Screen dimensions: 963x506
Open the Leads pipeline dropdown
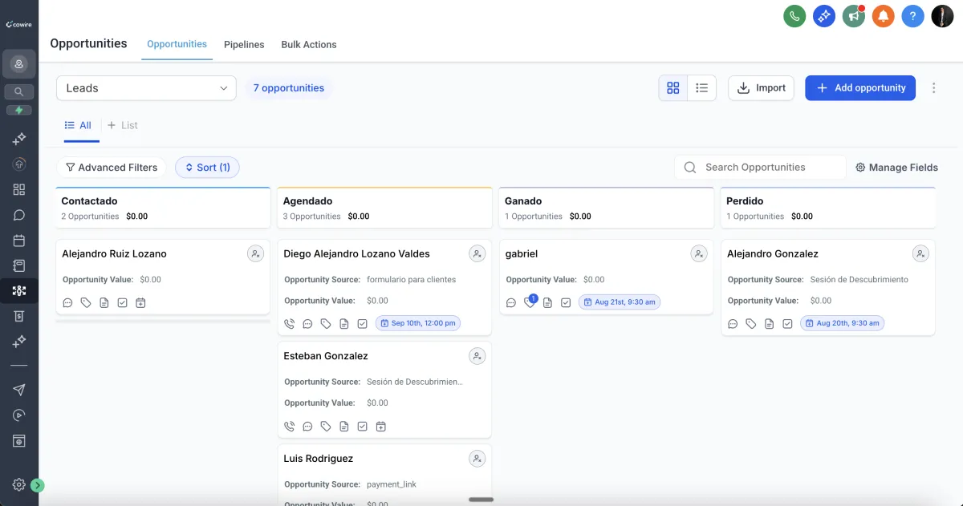(x=146, y=88)
